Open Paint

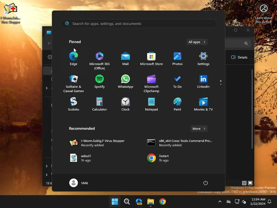(x=177, y=104)
